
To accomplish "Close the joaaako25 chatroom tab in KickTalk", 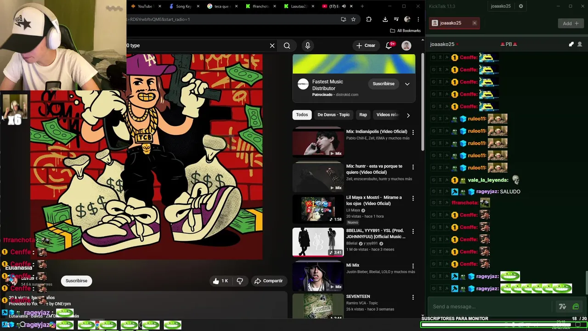I will 475,23.
